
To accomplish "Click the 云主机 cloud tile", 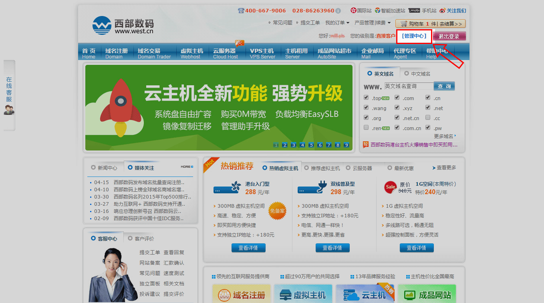I will [x=365, y=295].
